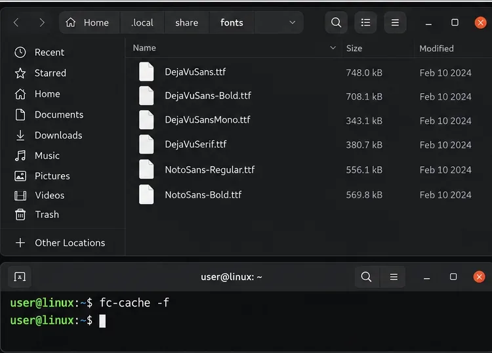Maximize the terminal window

[453, 277]
